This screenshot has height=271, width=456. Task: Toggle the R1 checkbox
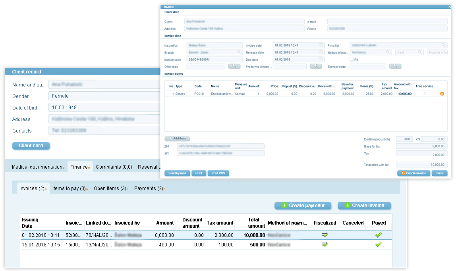352,60
